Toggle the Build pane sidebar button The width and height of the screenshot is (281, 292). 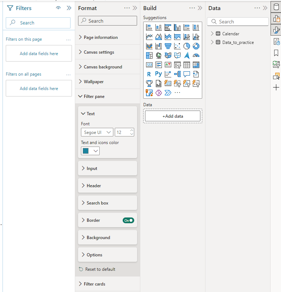click(276, 18)
